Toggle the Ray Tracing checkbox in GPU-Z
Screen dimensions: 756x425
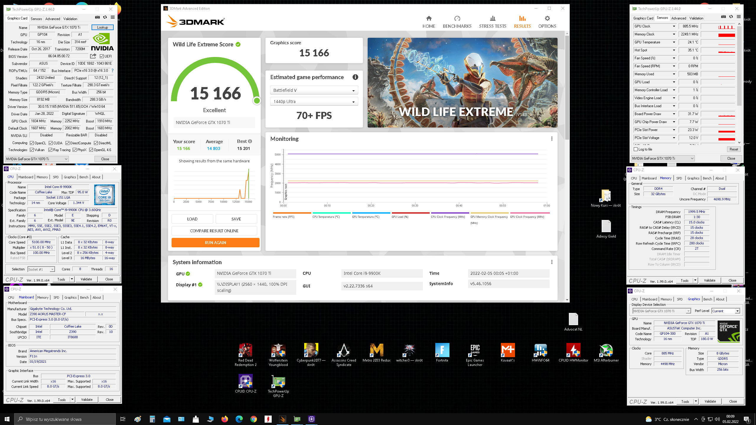[50, 150]
